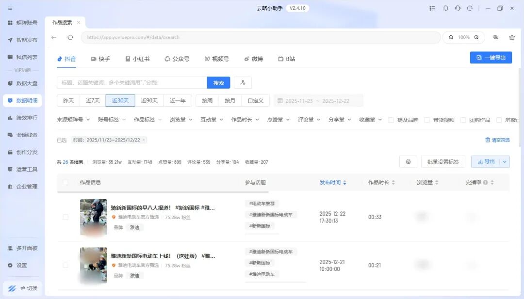Check the select-all box in table header
Image resolution: width=524 pixels, height=299 pixels.
pyautogui.click(x=65, y=182)
